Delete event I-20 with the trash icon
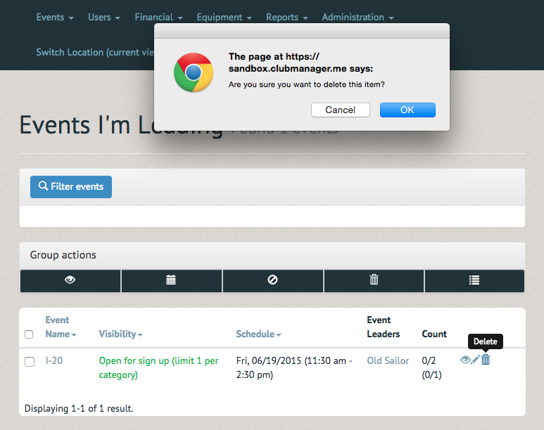 (x=486, y=360)
